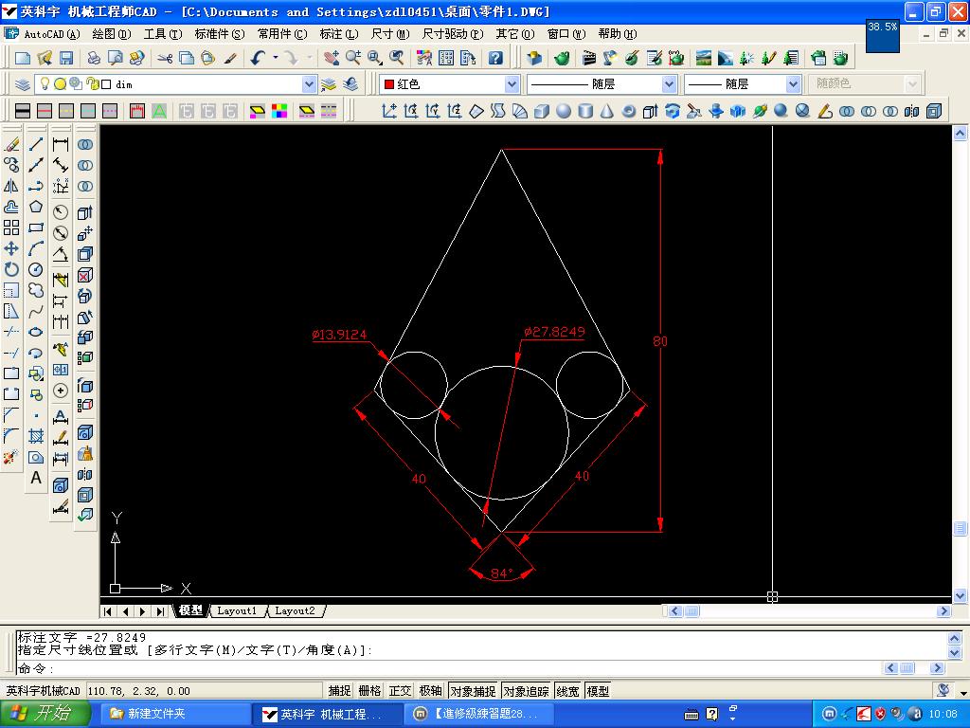This screenshot has height=728, width=970.
Task: Expand the second 随层 lineweight dropdown
Action: 794,84
